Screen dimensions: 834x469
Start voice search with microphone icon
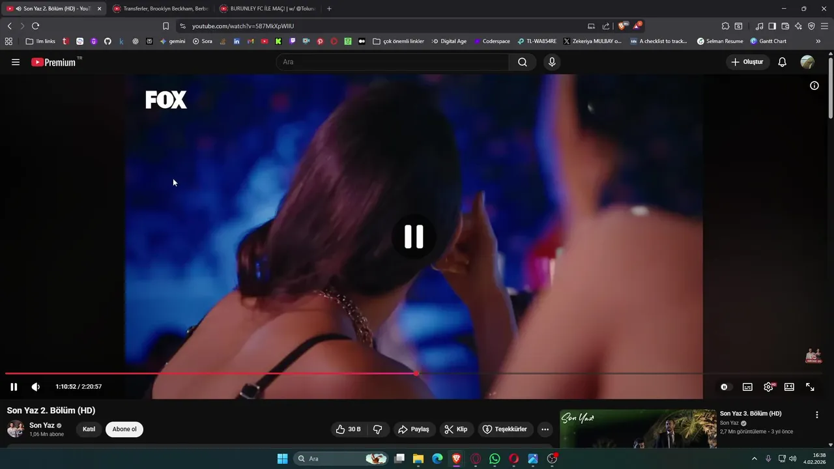pyautogui.click(x=552, y=62)
